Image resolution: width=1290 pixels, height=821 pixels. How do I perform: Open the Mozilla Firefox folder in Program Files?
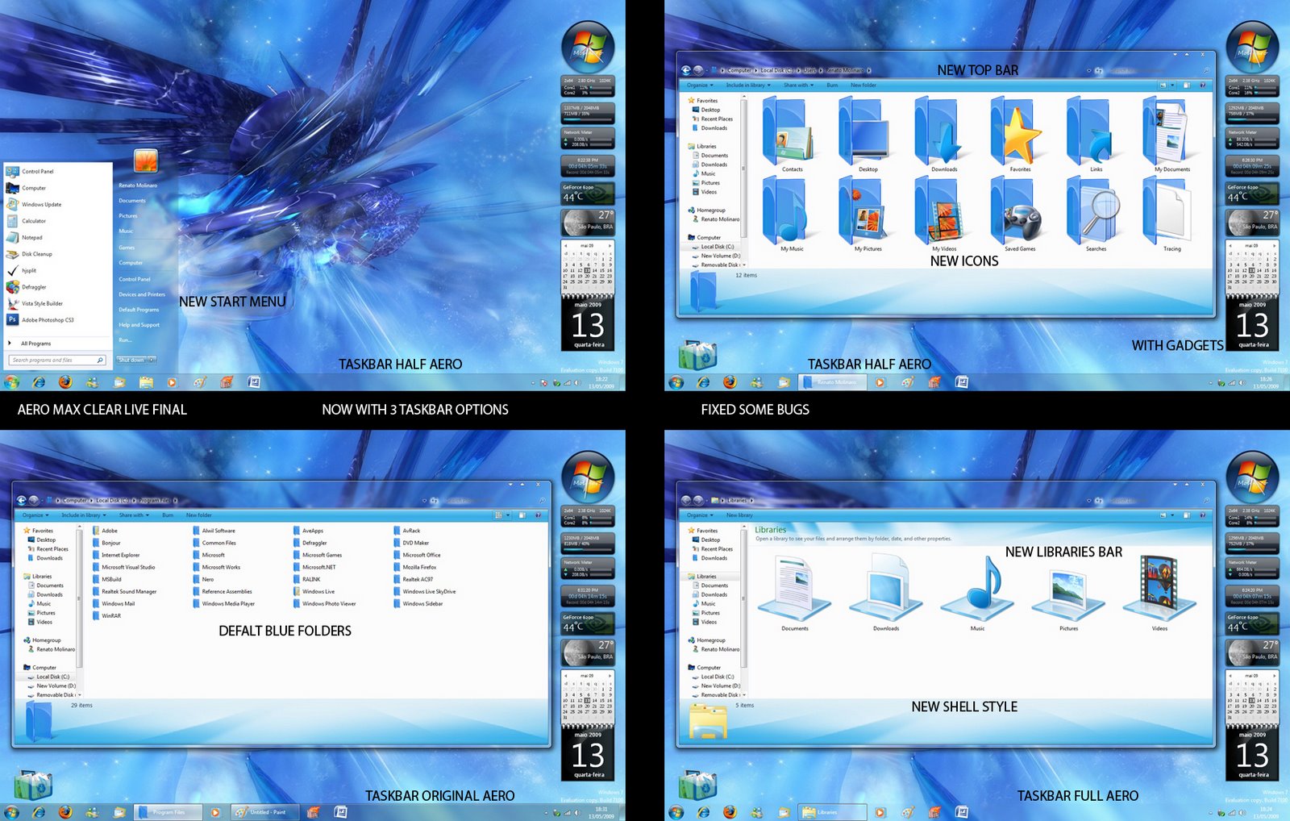click(x=414, y=567)
